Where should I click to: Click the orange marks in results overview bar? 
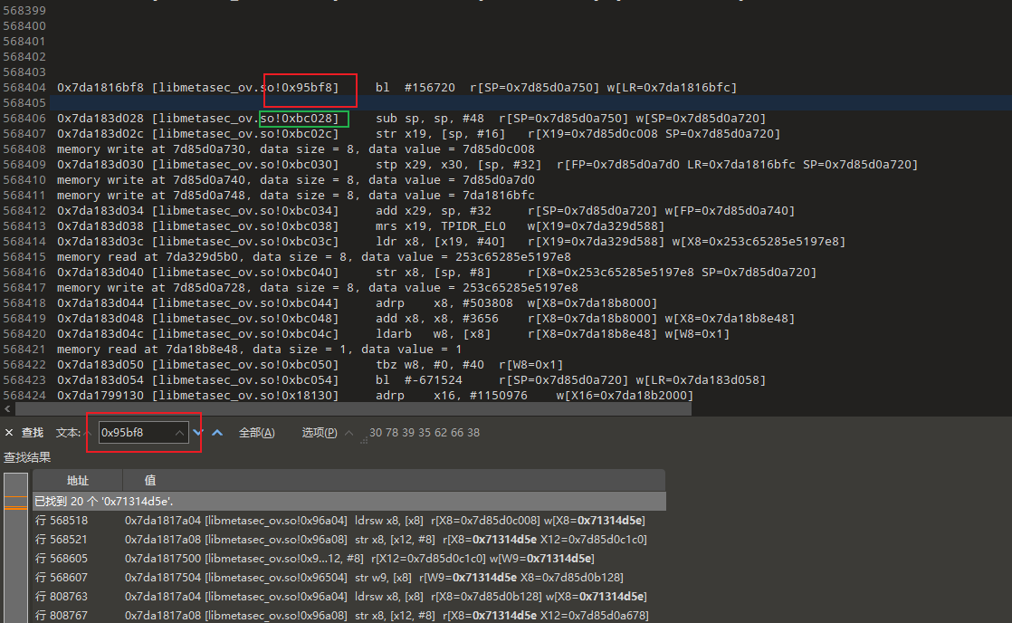(x=15, y=503)
